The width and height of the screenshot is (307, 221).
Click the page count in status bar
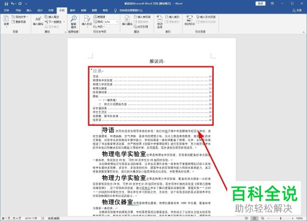click(12, 219)
